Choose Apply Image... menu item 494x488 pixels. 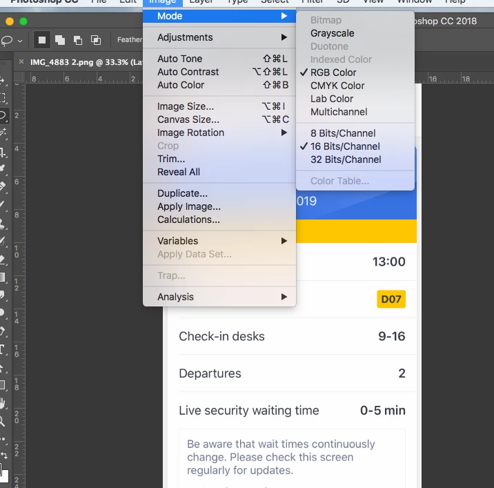pyautogui.click(x=219, y=206)
